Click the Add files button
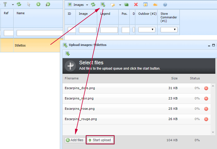 [75, 140]
